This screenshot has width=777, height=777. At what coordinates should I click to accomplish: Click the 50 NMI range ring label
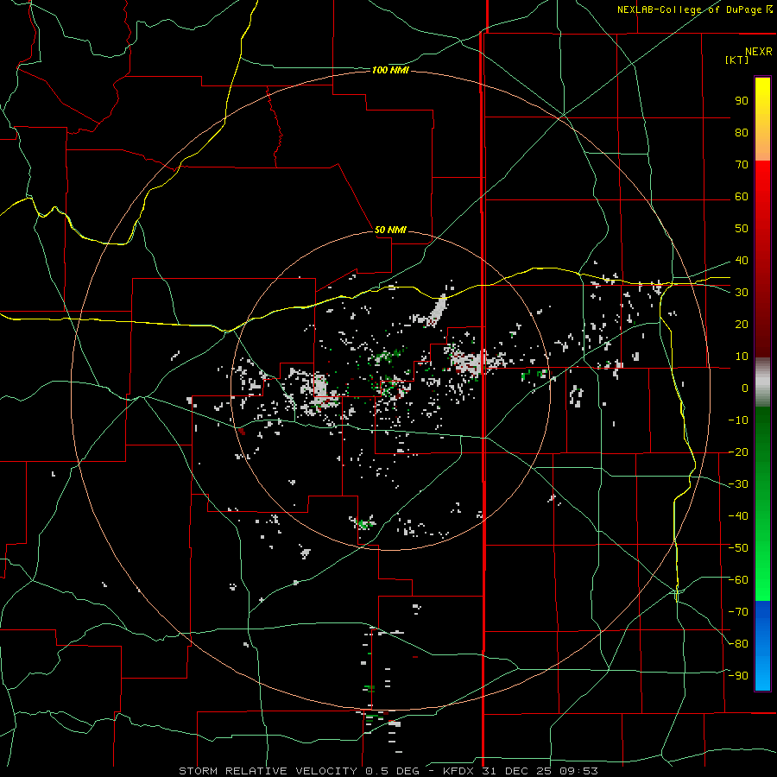click(x=390, y=230)
